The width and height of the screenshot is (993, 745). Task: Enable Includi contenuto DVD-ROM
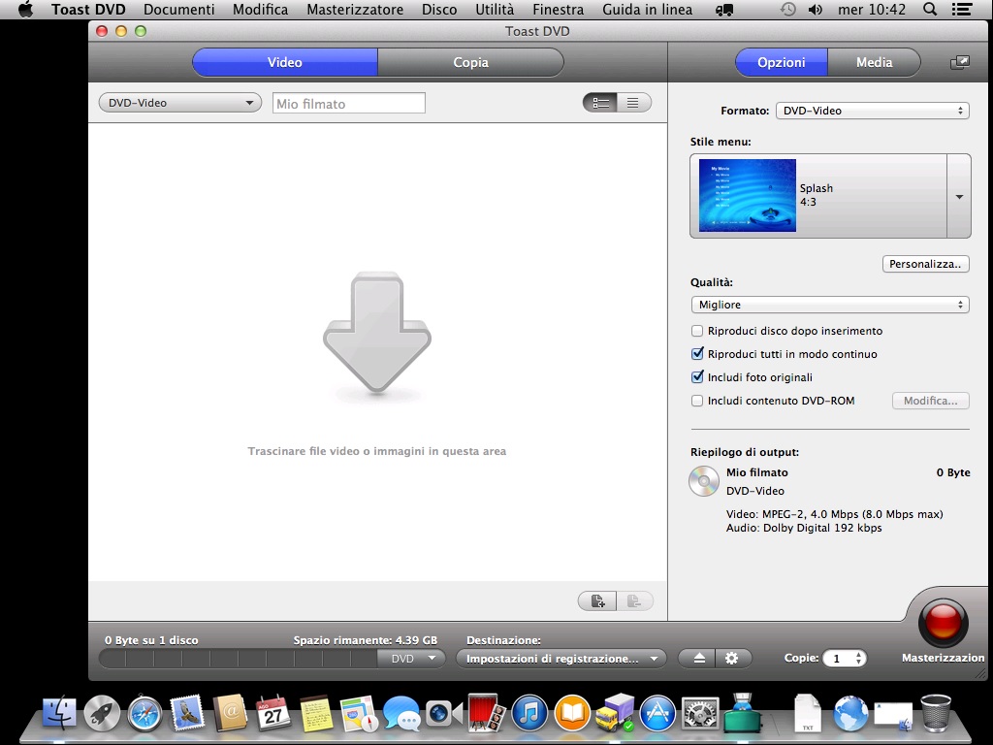pyautogui.click(x=697, y=401)
